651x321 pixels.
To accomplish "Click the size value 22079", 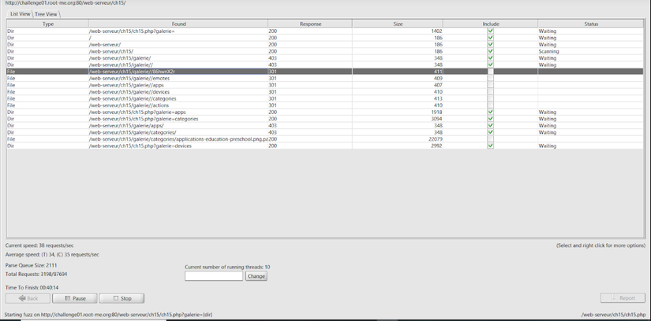I will click(435, 139).
